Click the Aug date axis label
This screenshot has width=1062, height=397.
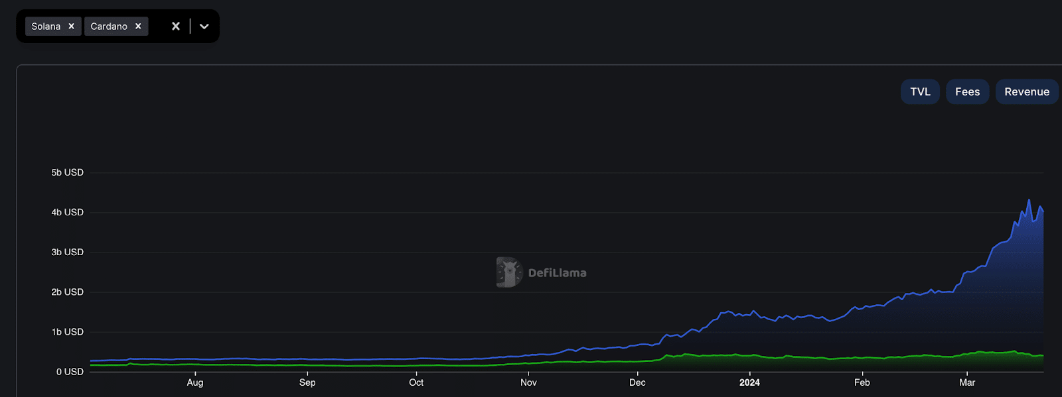pyautogui.click(x=195, y=382)
